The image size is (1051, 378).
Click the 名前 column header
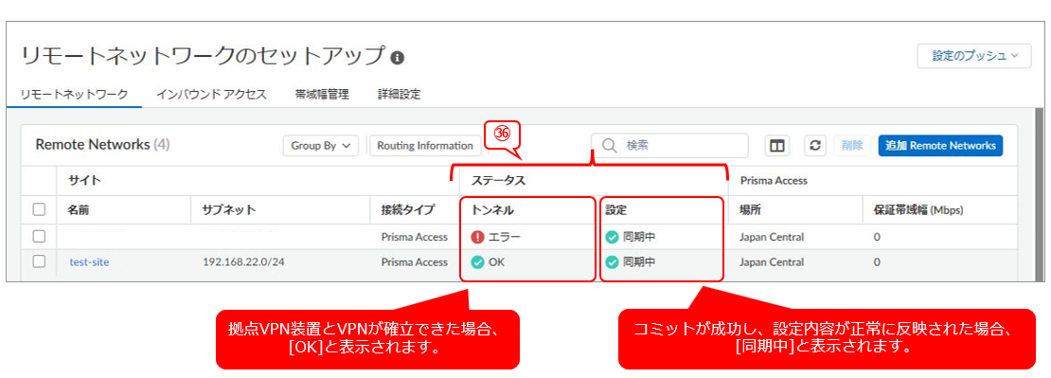(x=78, y=210)
